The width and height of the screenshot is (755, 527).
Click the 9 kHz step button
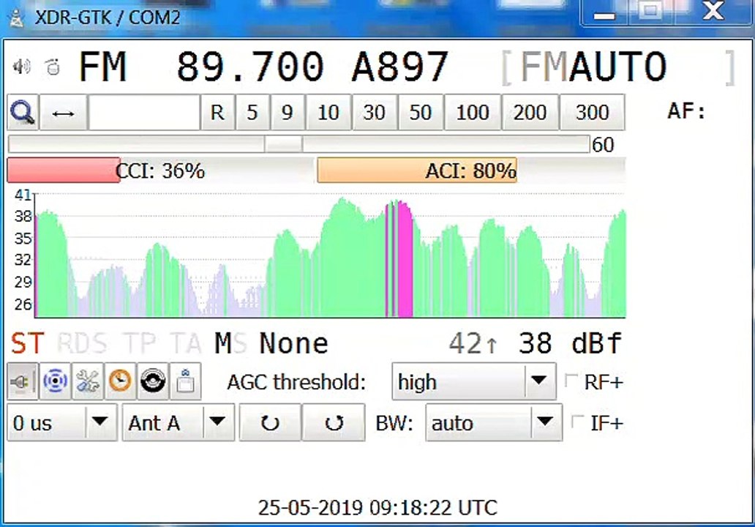(x=288, y=112)
